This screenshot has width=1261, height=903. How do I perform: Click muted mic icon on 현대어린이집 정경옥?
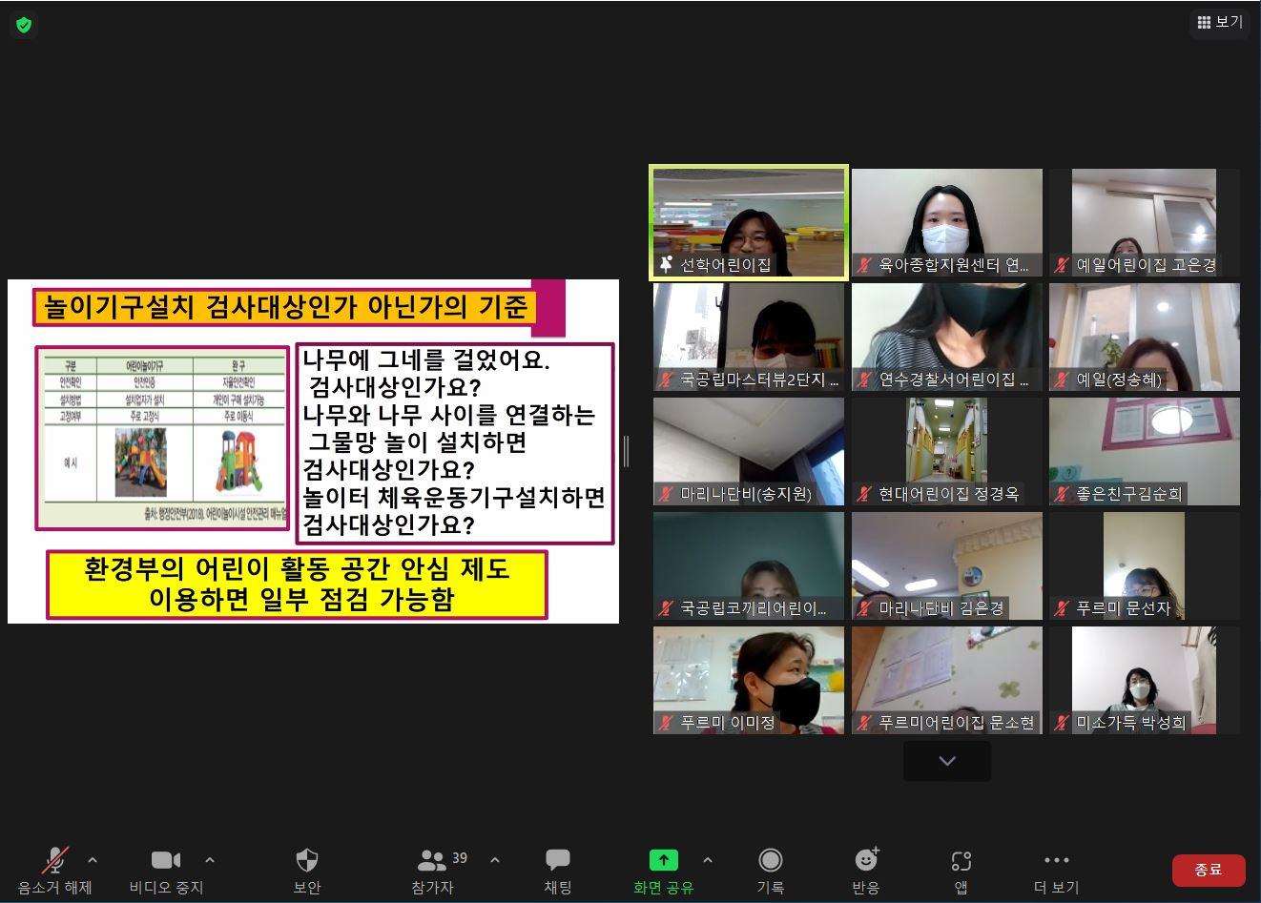tap(864, 494)
